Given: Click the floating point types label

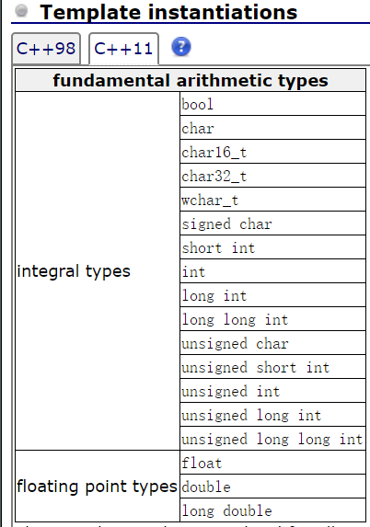Looking at the screenshot, I should pyautogui.click(x=97, y=487).
